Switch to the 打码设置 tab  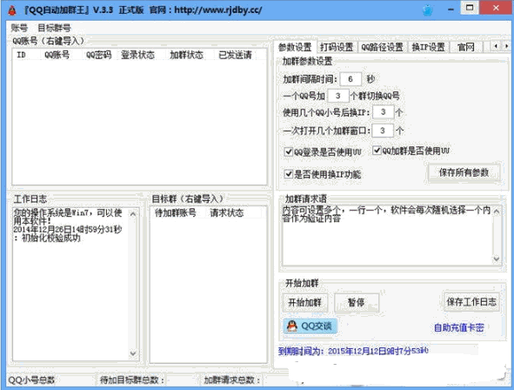[337, 47]
